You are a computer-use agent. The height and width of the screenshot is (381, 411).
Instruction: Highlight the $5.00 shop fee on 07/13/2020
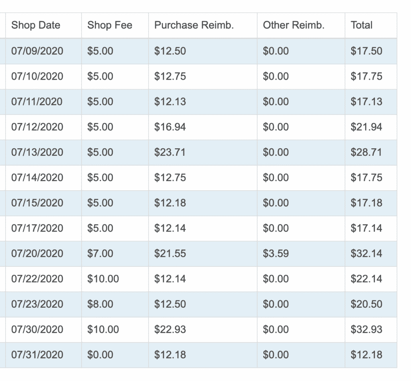pyautogui.click(x=100, y=152)
